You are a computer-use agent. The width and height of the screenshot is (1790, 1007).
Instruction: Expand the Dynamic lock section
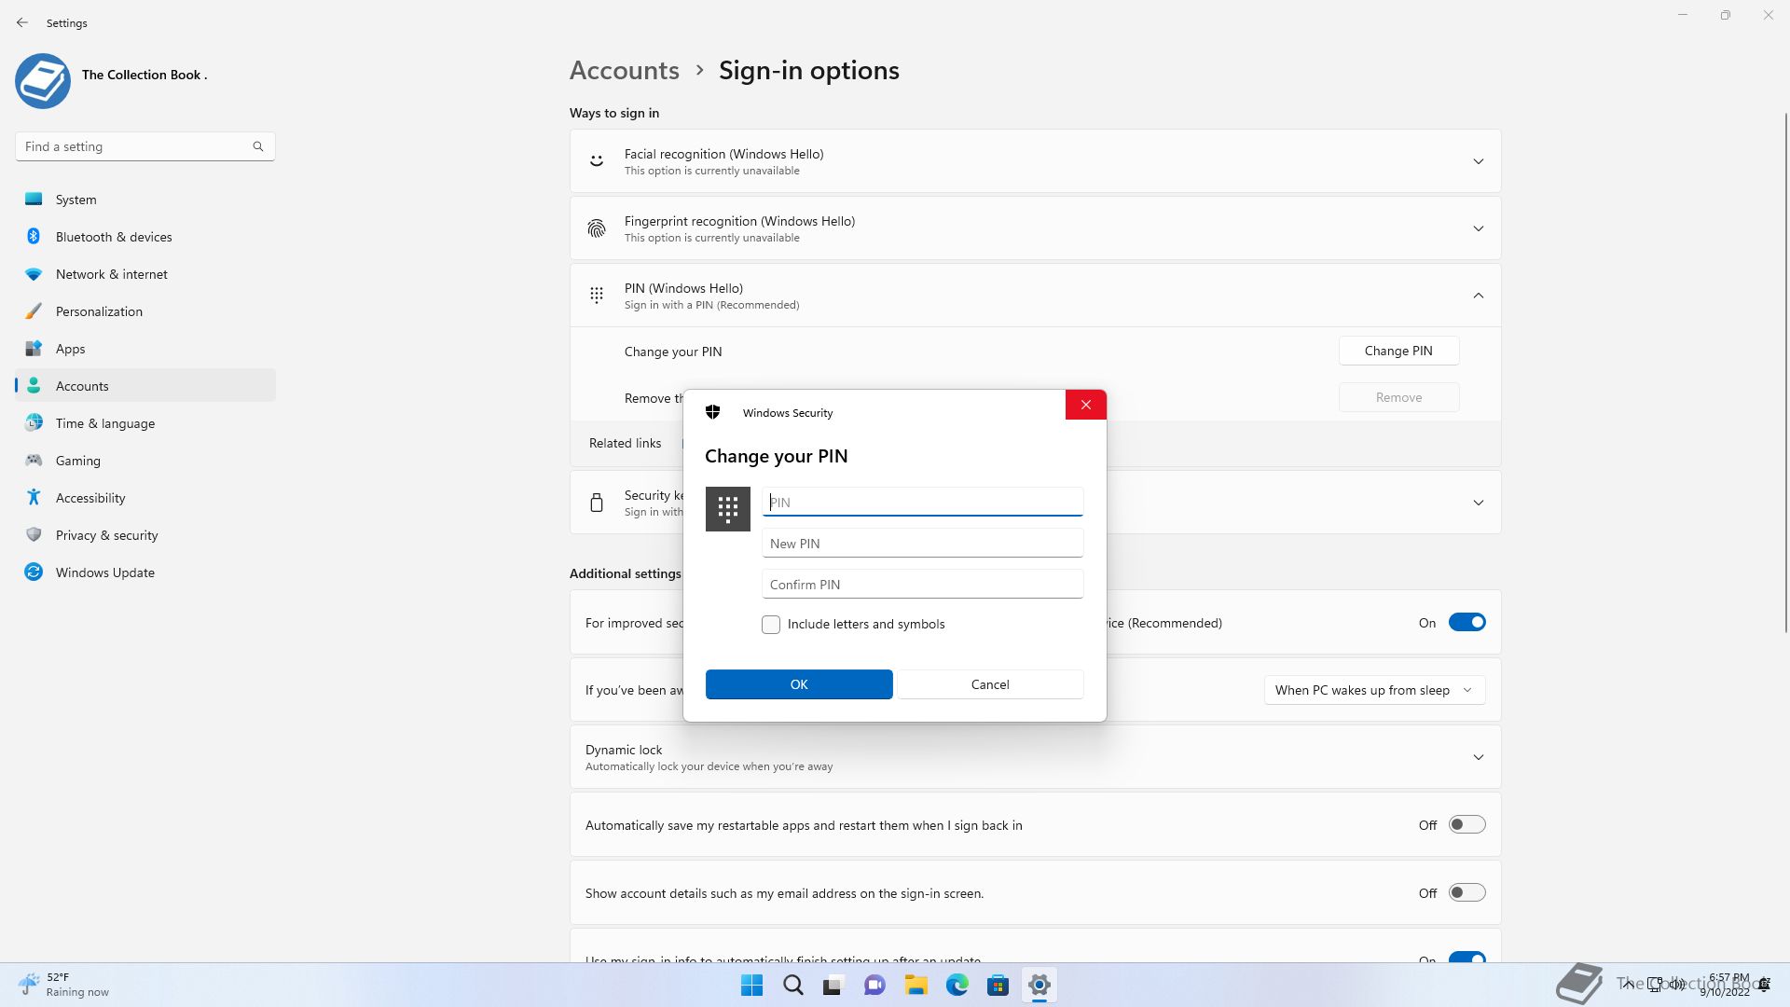[x=1479, y=757]
